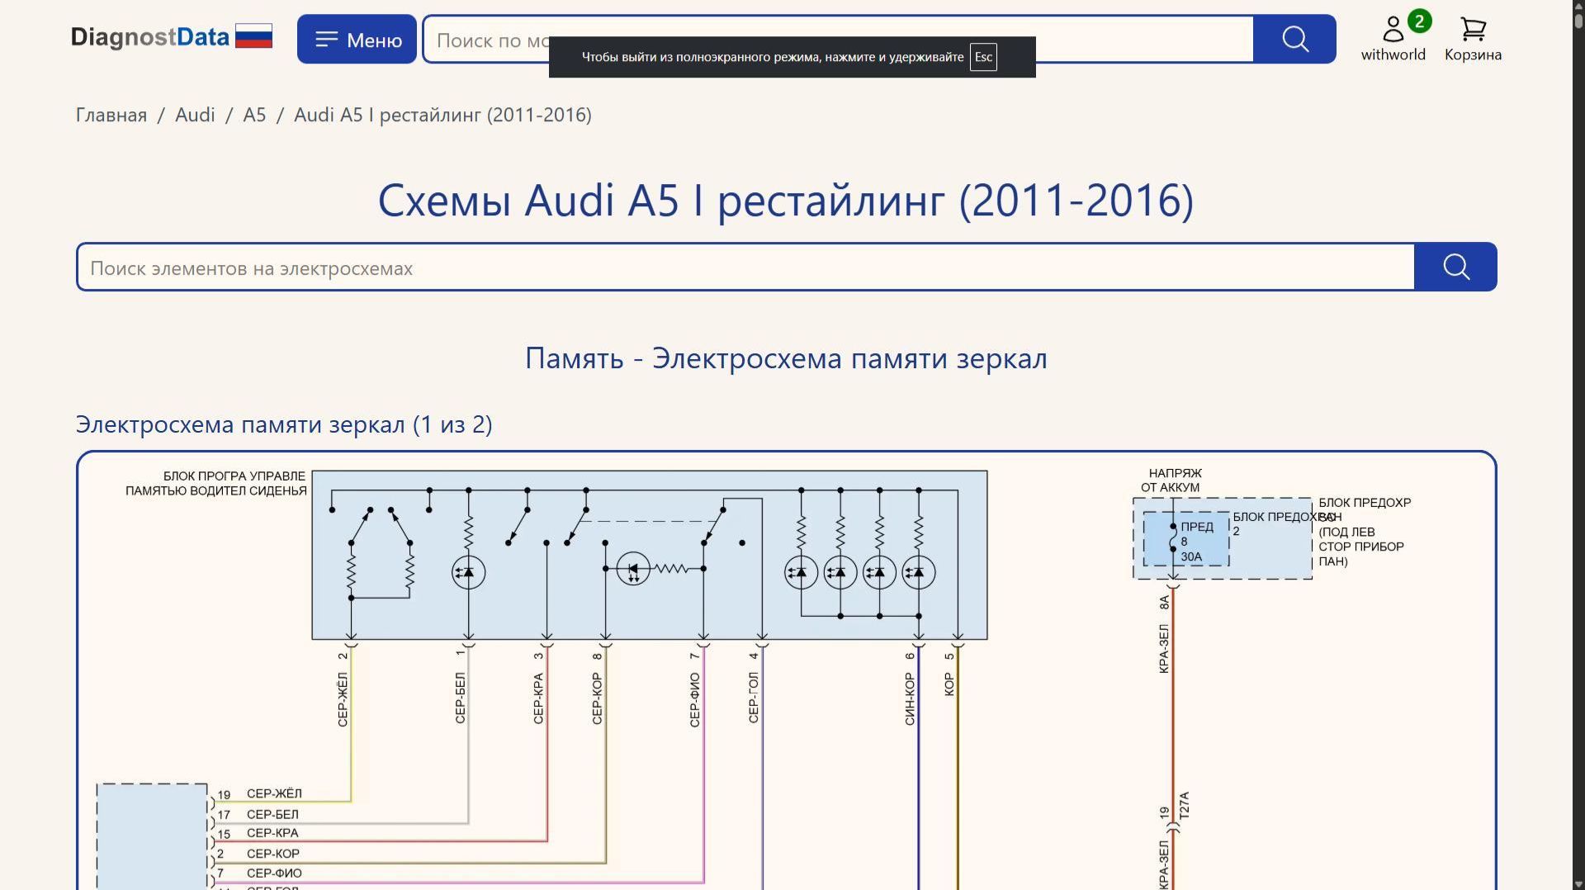
Task: Click the top search magnifier button
Action: coord(1294,39)
